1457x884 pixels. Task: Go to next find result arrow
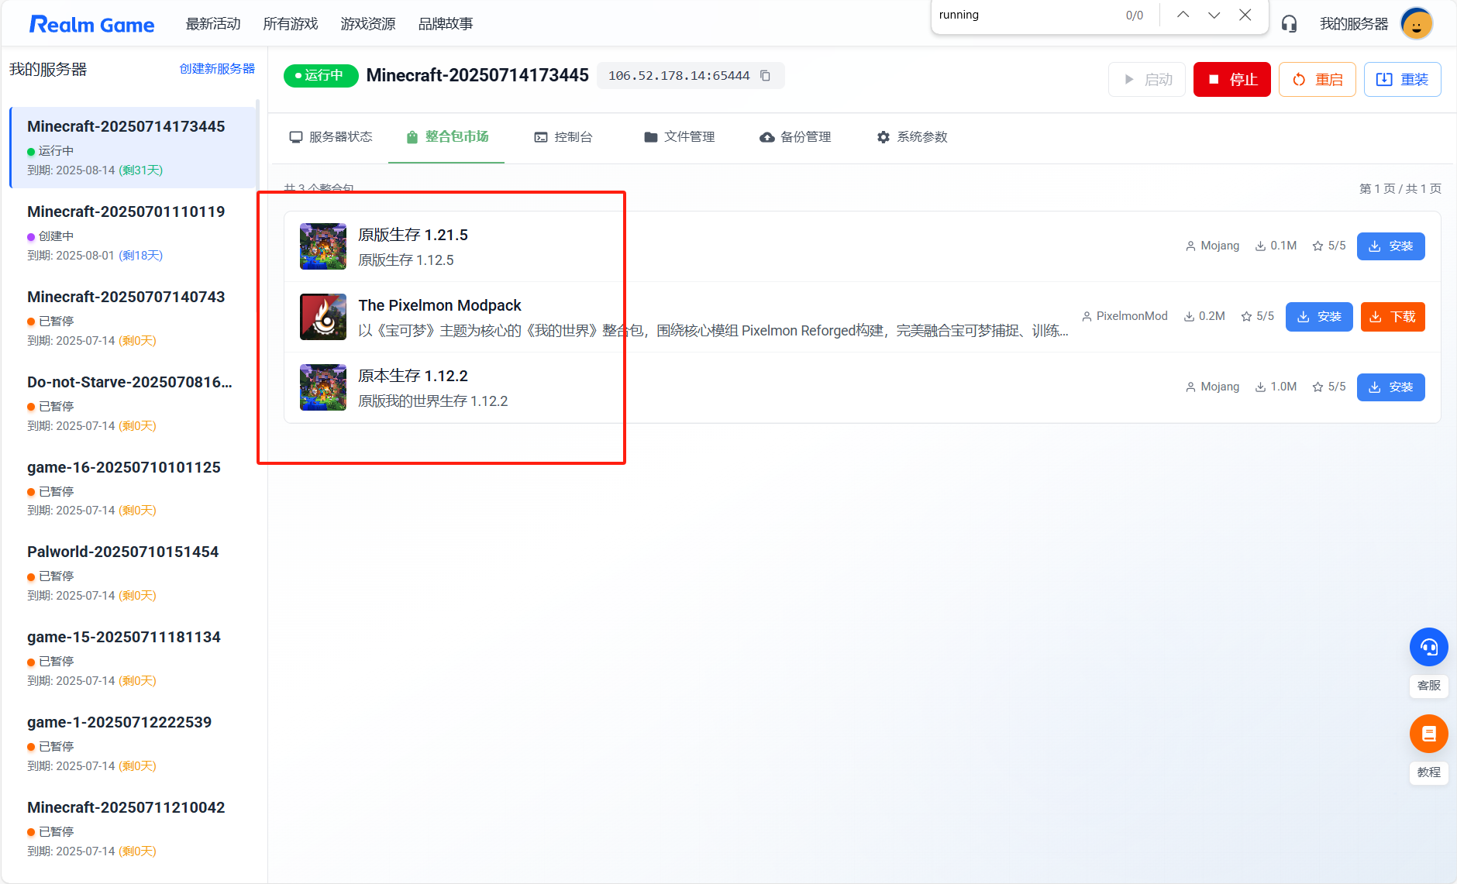coord(1214,15)
